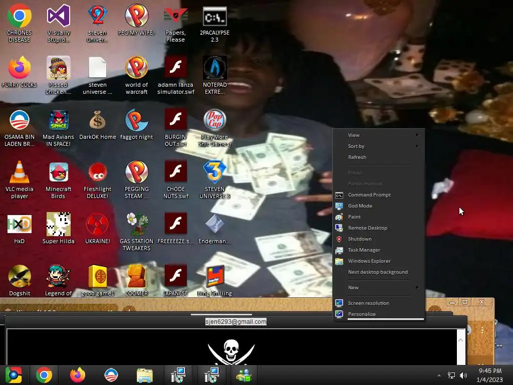Open the users taskbar icon

244,375
